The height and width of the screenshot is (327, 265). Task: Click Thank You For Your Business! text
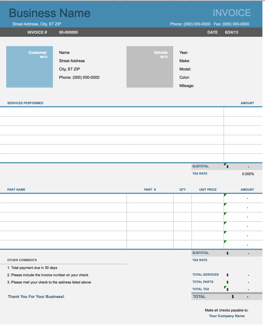pyautogui.click(x=36, y=297)
